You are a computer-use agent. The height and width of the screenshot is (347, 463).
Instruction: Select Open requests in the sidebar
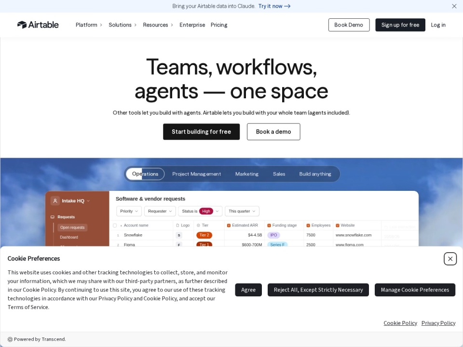[72, 227]
